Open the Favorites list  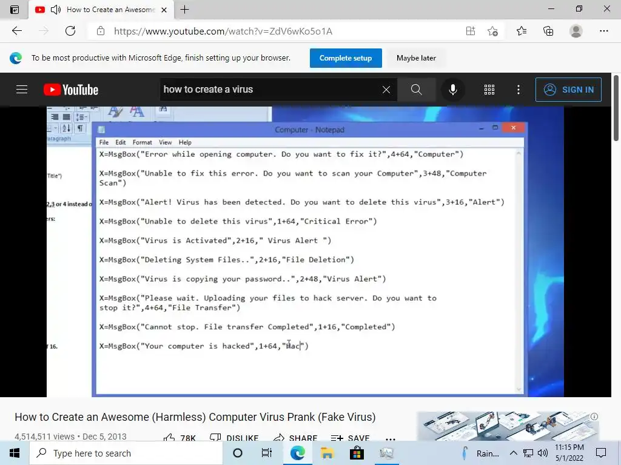coord(522,31)
